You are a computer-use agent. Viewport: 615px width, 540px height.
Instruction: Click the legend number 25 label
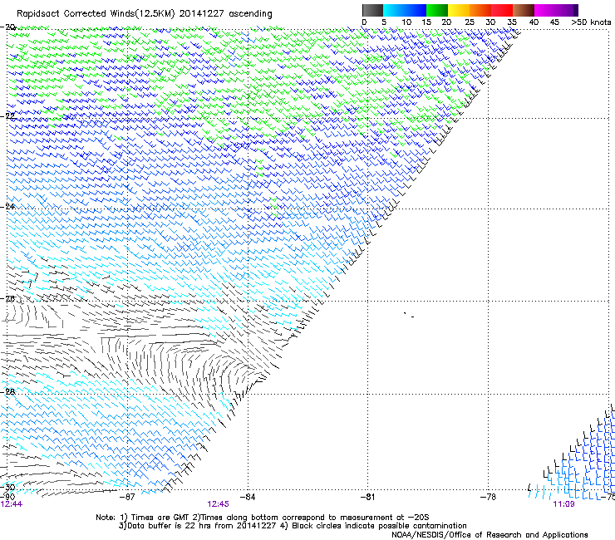point(470,22)
